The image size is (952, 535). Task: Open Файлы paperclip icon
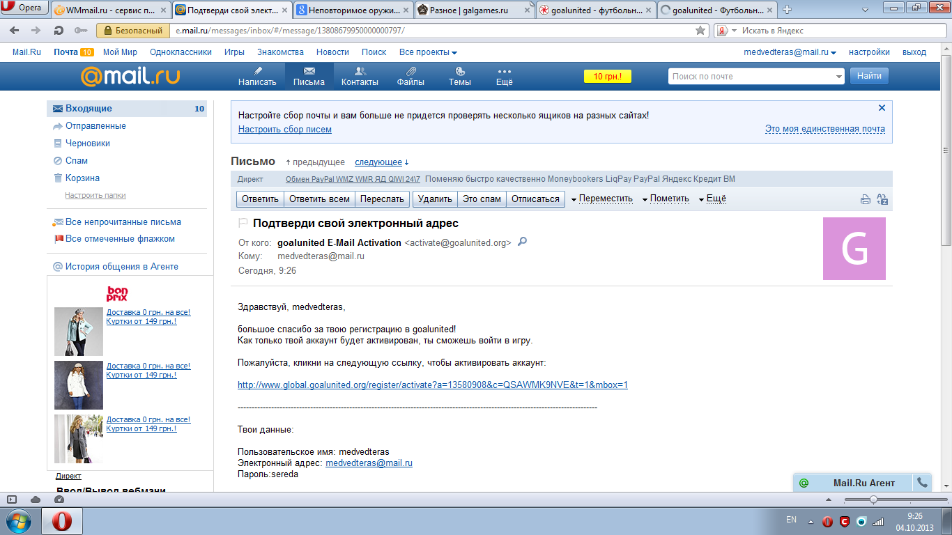tap(410, 77)
